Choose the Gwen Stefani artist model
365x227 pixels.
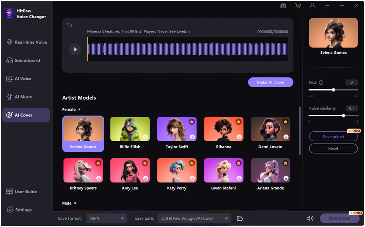(x=223, y=175)
